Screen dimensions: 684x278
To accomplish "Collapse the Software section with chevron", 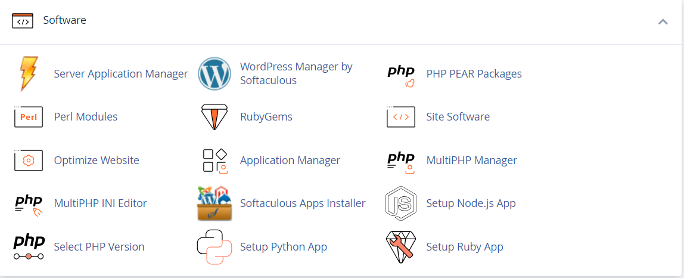I will click(663, 21).
